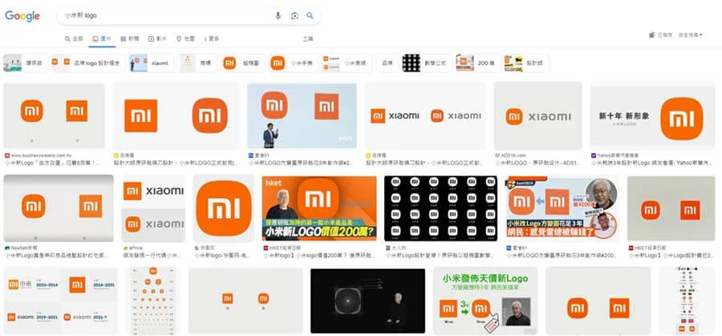Image resolution: width=722 pixels, height=336 pixels.
Task: Select the 200 萬 suggestion chip
Action: point(478,63)
